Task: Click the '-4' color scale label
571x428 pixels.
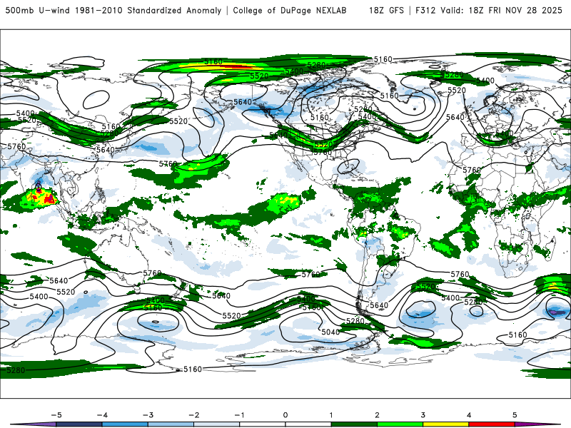Action: pos(102,415)
